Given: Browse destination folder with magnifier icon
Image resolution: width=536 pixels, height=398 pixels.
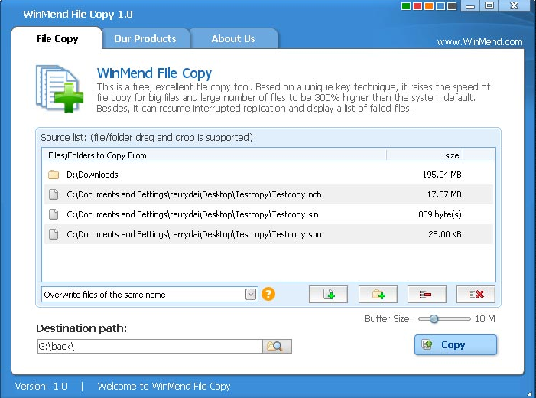Looking at the screenshot, I should tap(277, 346).
